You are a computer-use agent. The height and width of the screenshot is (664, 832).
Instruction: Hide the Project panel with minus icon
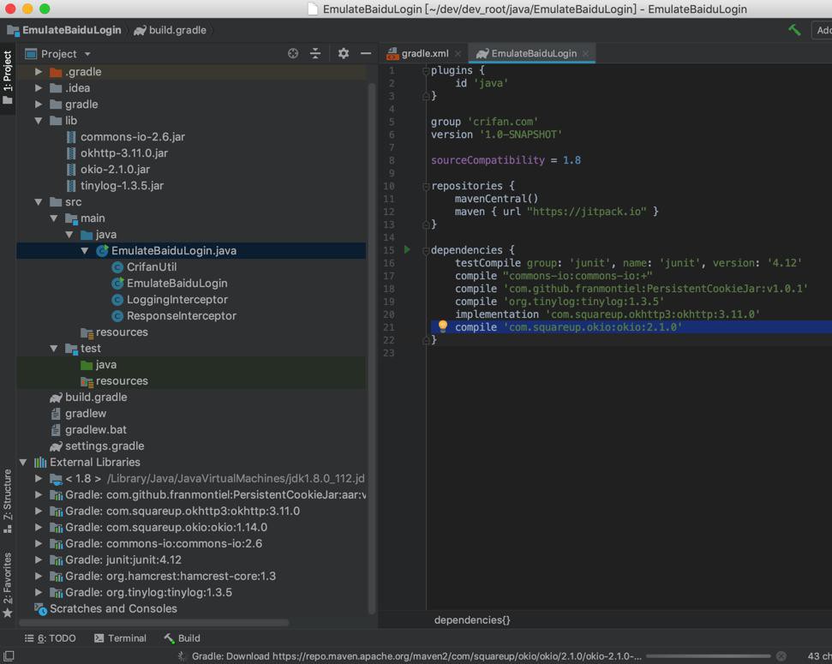tap(366, 53)
